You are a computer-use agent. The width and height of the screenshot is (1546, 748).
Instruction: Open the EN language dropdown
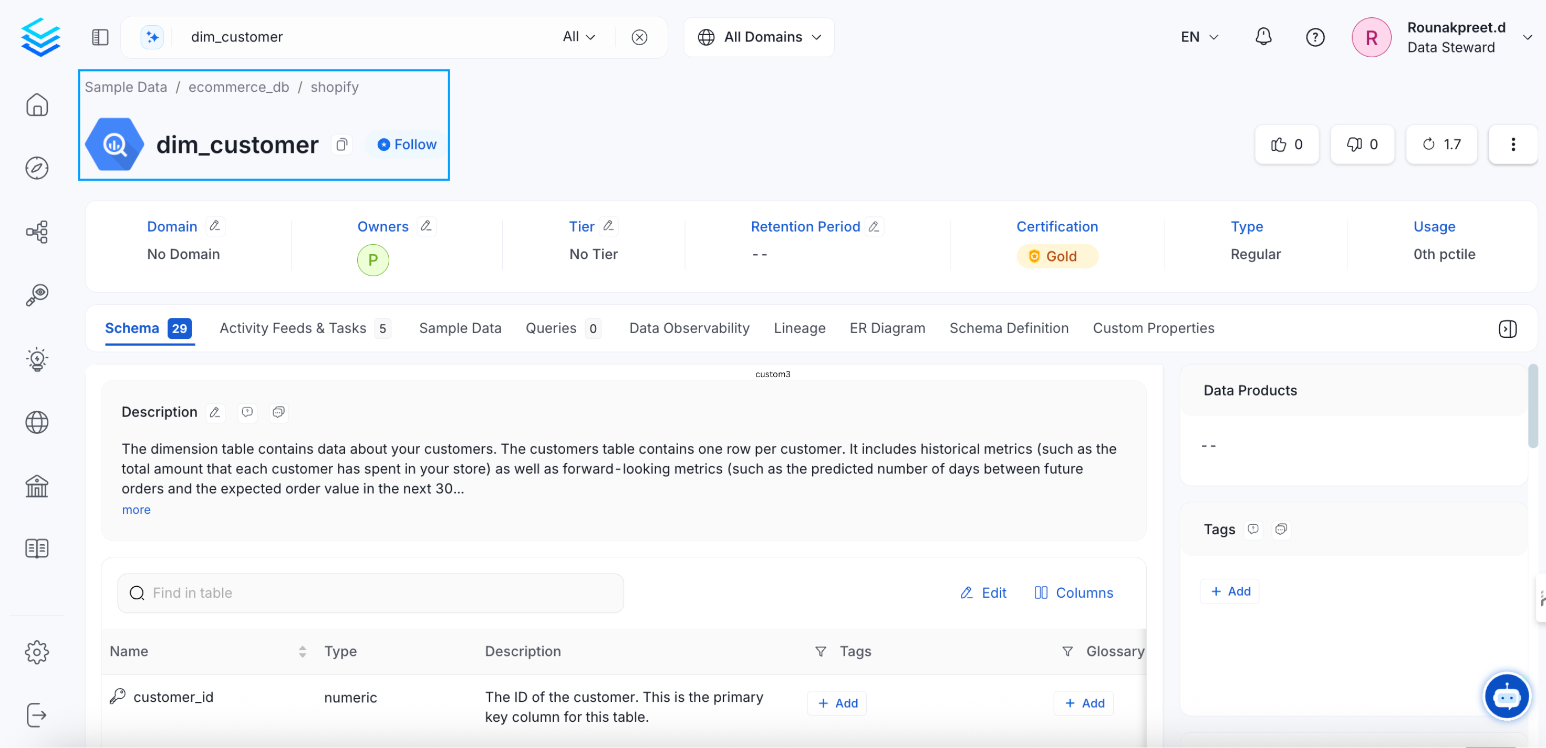[1198, 37]
